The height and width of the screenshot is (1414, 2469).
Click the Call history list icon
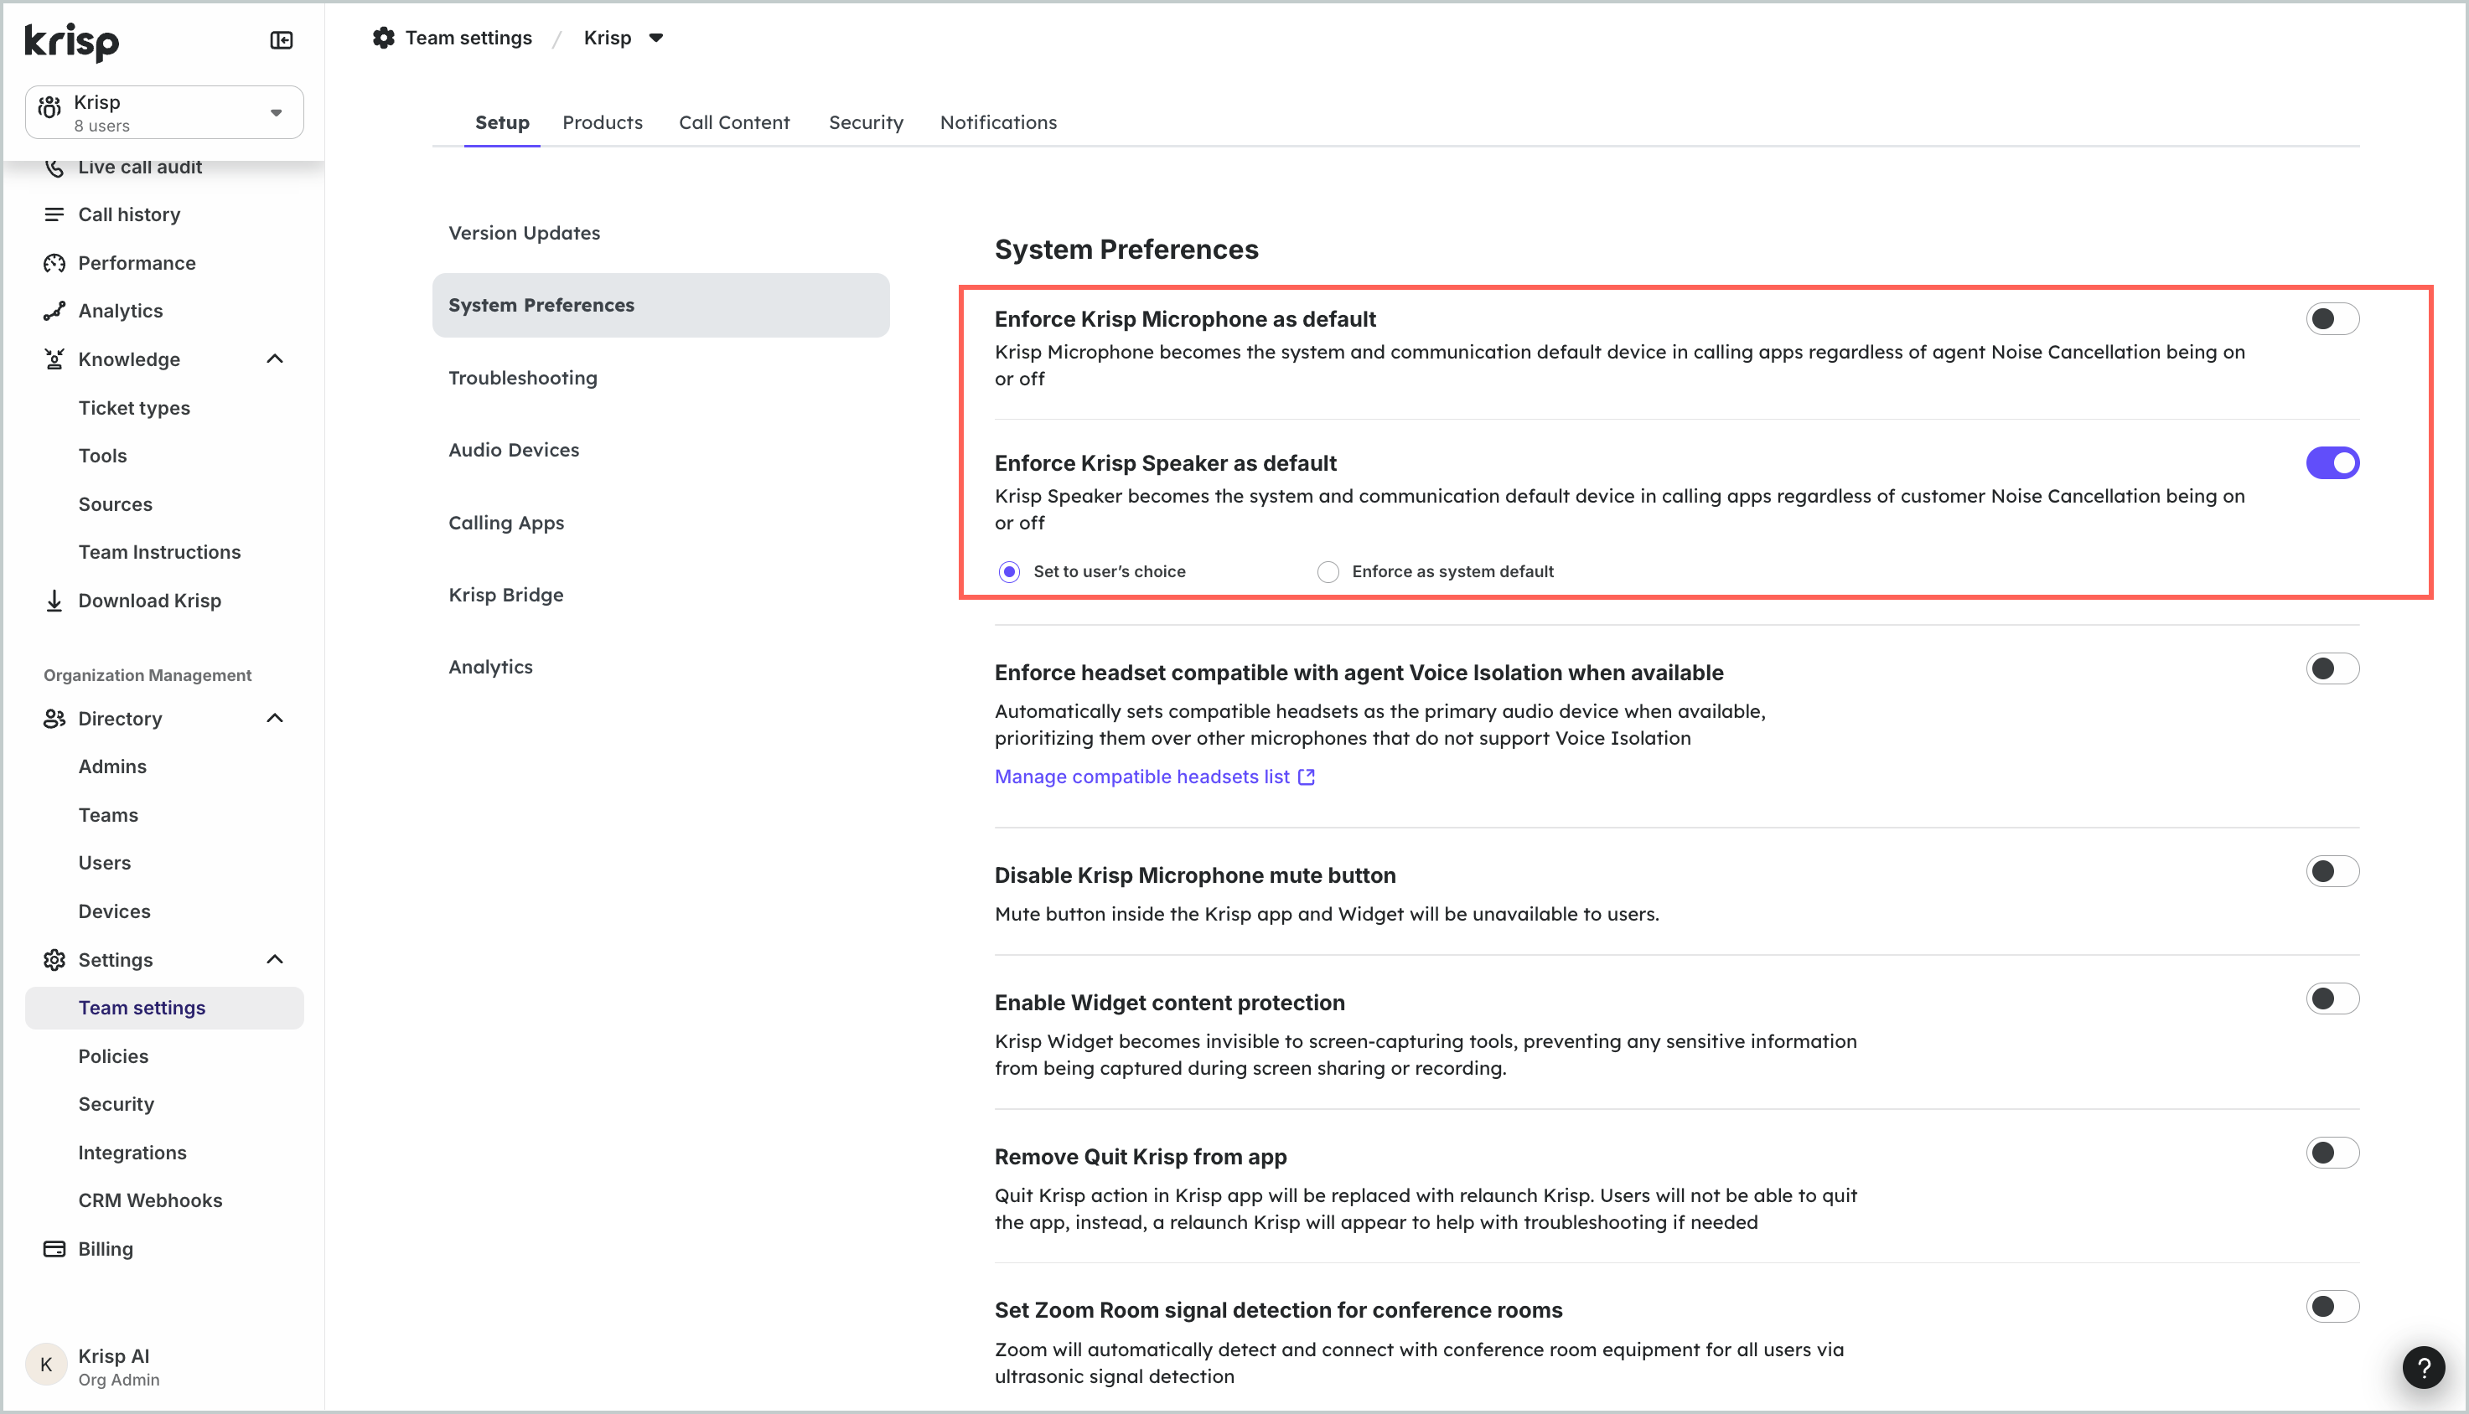click(x=54, y=214)
